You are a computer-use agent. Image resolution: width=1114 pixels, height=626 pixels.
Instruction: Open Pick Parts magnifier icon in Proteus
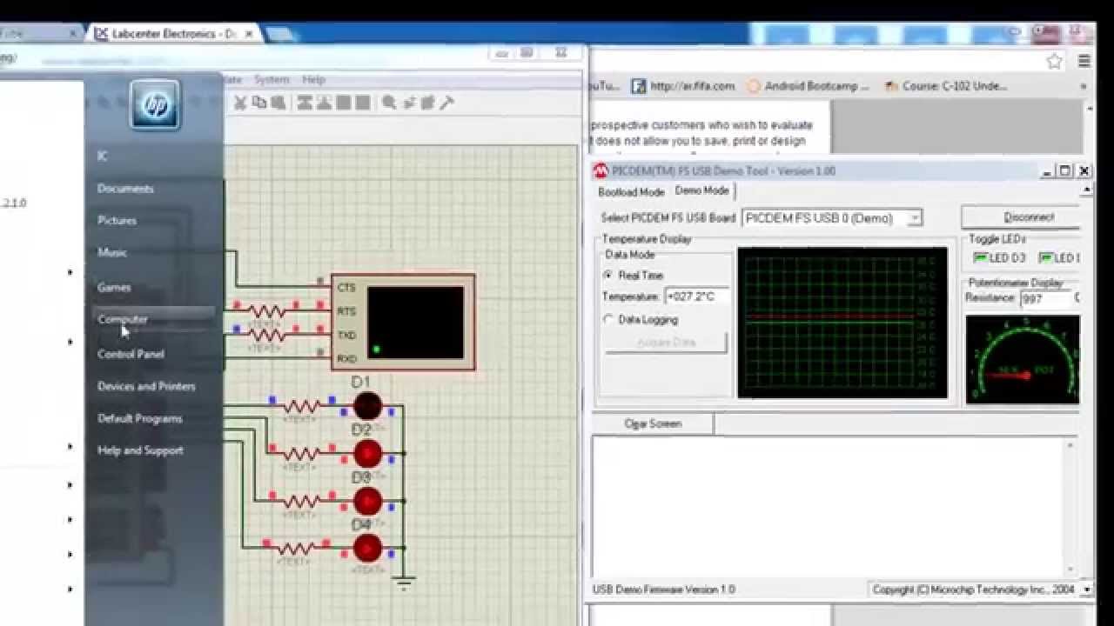tap(389, 103)
